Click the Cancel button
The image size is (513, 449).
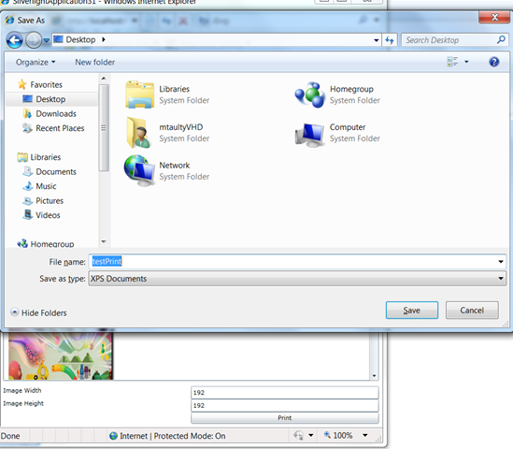tap(472, 311)
